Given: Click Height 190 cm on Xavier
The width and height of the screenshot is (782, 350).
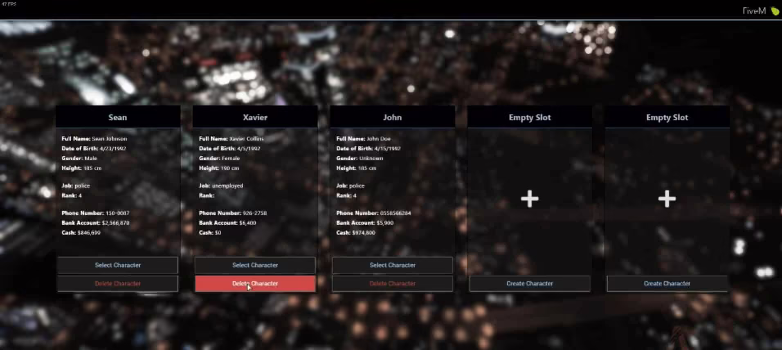Looking at the screenshot, I should pos(219,168).
